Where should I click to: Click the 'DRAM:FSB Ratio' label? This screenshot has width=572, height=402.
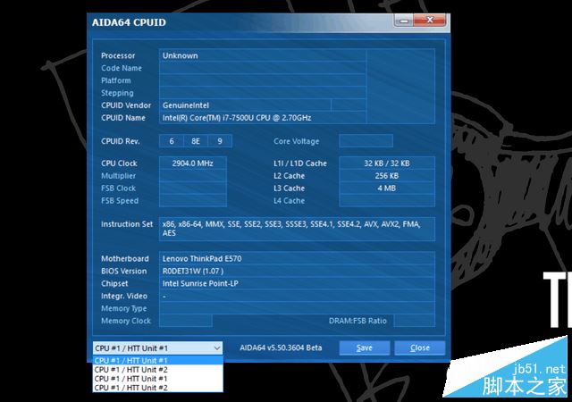(x=357, y=321)
